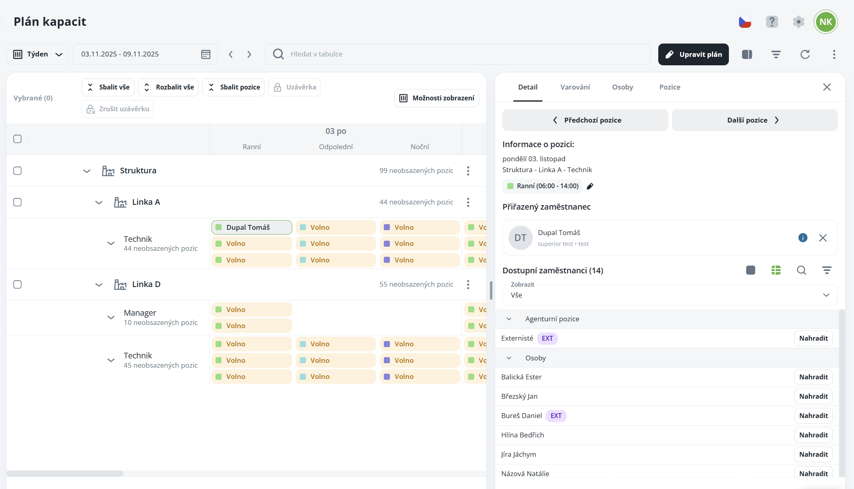This screenshot has height=489, width=854.
Task: Click the calendar date picker icon
Action: click(206, 54)
